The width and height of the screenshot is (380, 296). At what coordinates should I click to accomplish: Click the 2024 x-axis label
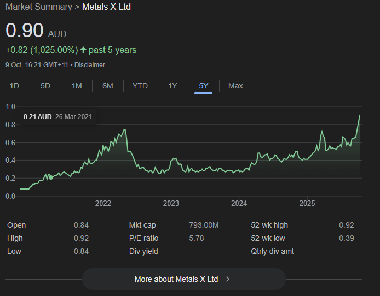239,203
